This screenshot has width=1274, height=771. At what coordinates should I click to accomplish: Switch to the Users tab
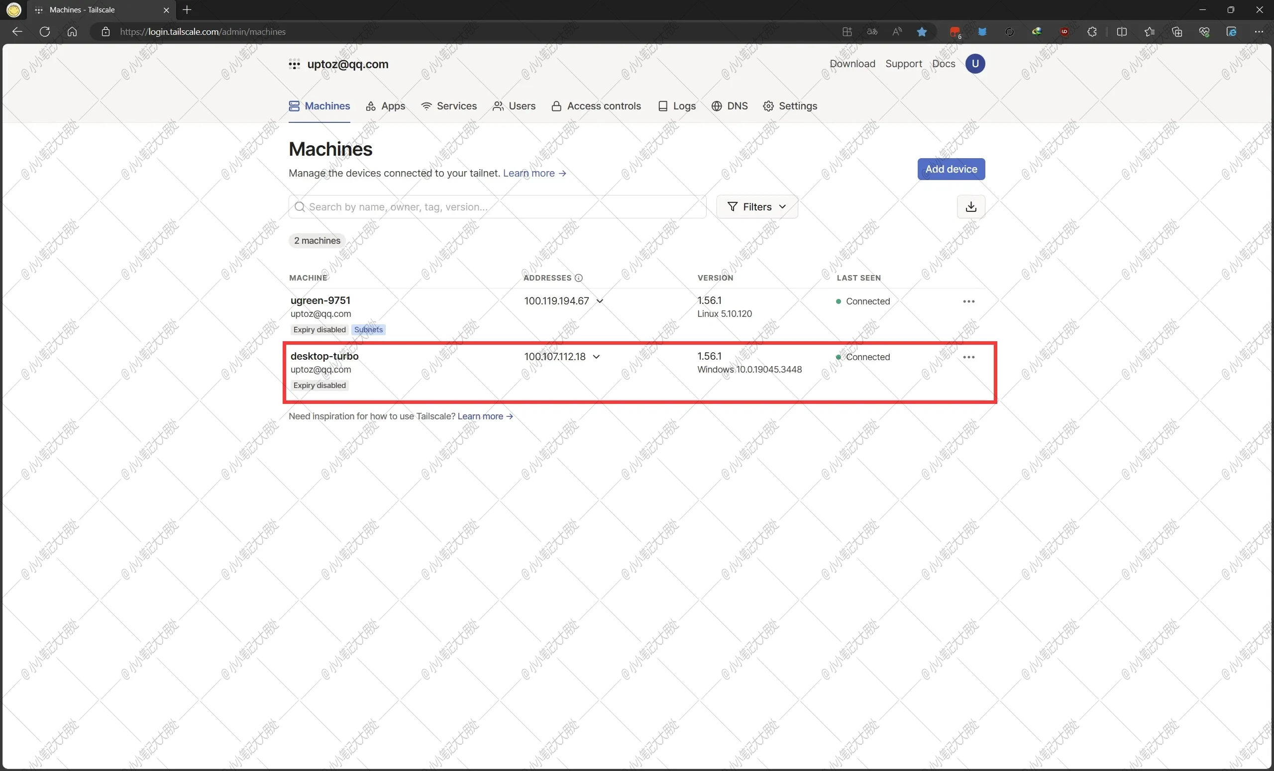[514, 106]
